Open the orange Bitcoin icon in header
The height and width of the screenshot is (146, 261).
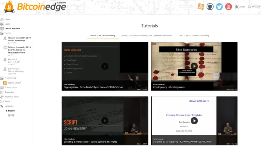coord(201,7)
